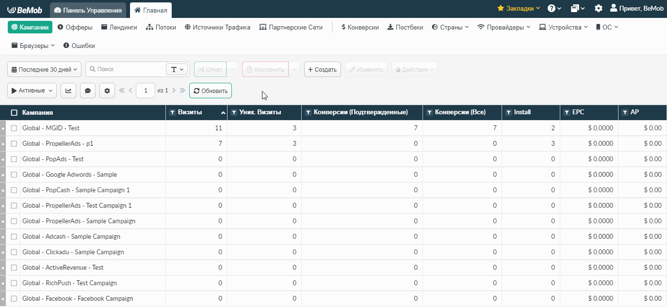This screenshot has width=667, height=307.
Task: Open the chart view icon button
Action: pyautogui.click(x=68, y=91)
